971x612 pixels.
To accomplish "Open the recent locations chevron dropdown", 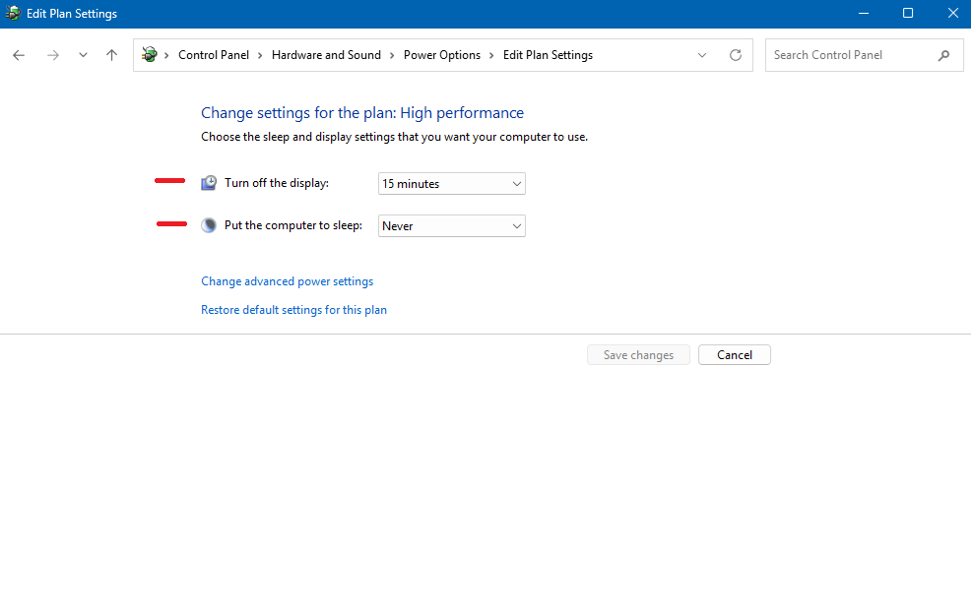I will point(83,55).
